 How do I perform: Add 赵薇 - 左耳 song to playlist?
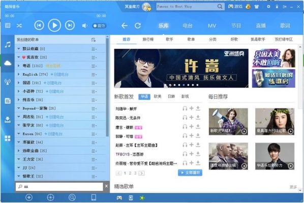(x=191, y=145)
